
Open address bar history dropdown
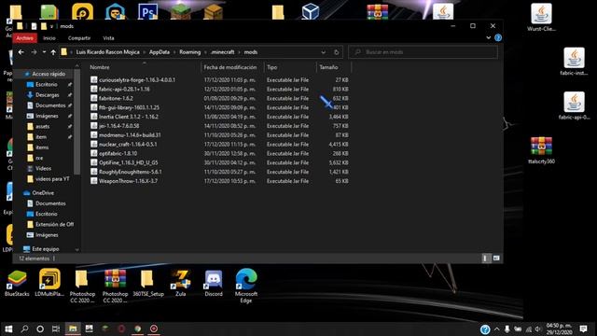click(x=324, y=52)
